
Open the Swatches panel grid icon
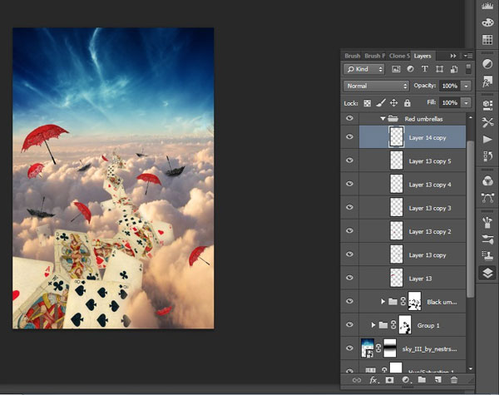tap(487, 39)
